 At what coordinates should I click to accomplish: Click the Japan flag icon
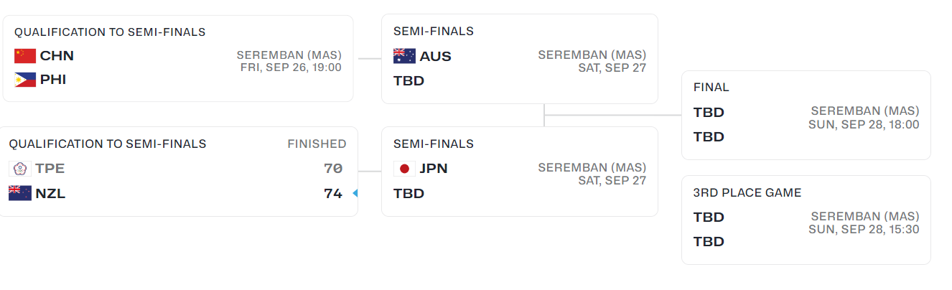click(404, 169)
